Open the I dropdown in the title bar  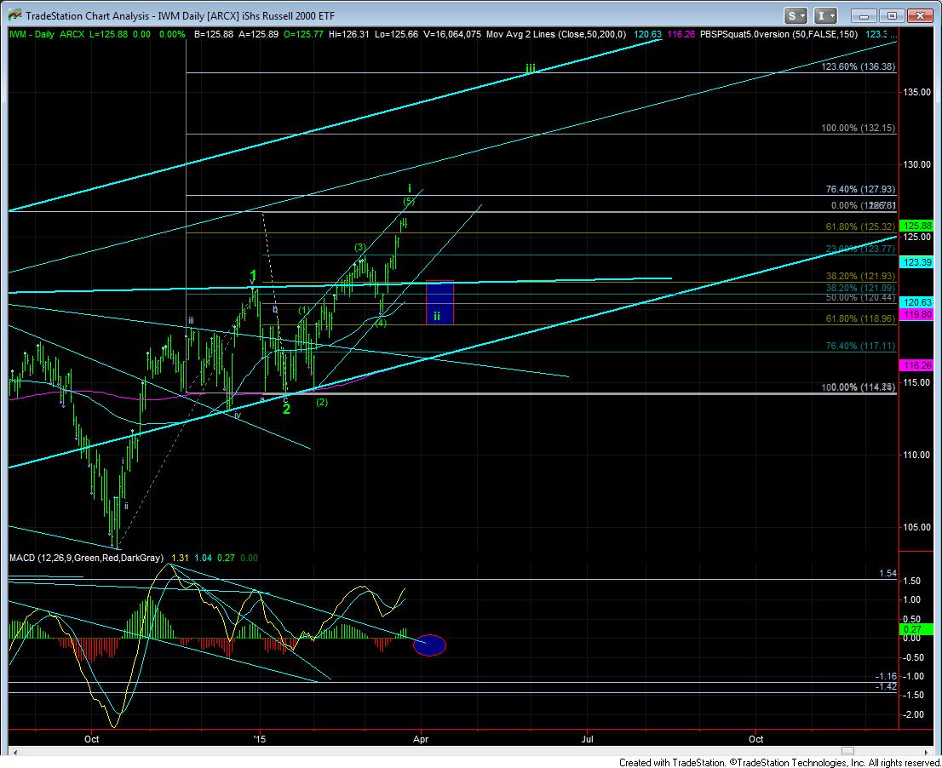tap(826, 15)
